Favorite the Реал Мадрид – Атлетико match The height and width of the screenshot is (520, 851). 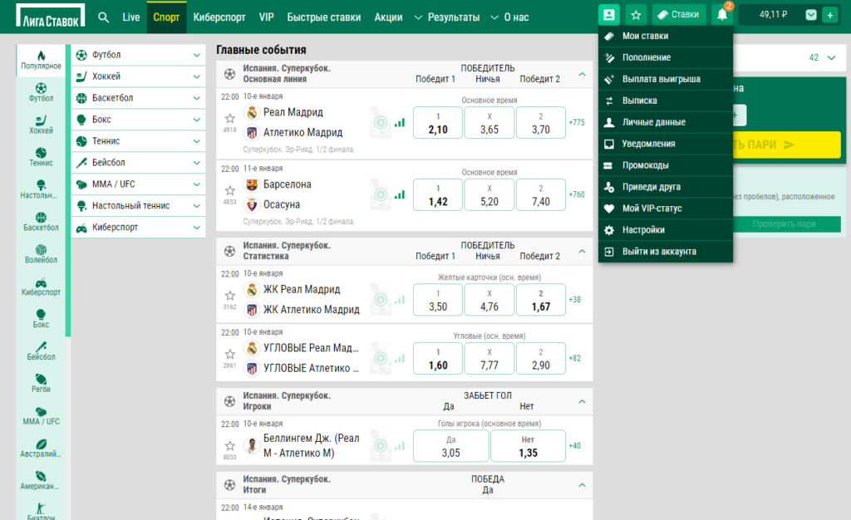[230, 118]
